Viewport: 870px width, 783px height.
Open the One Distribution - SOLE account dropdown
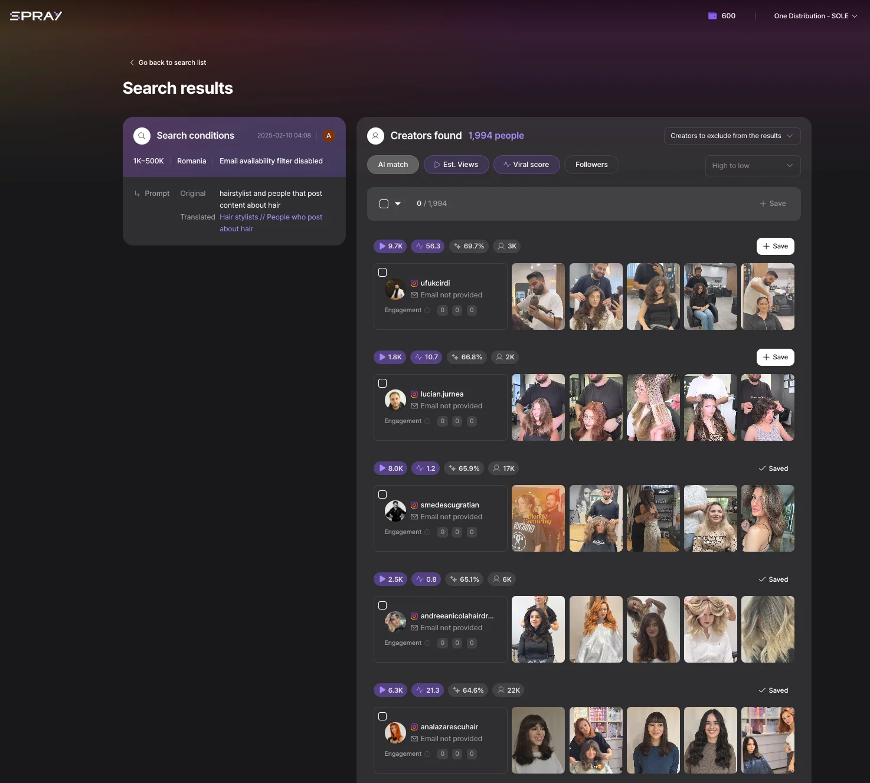(x=816, y=16)
